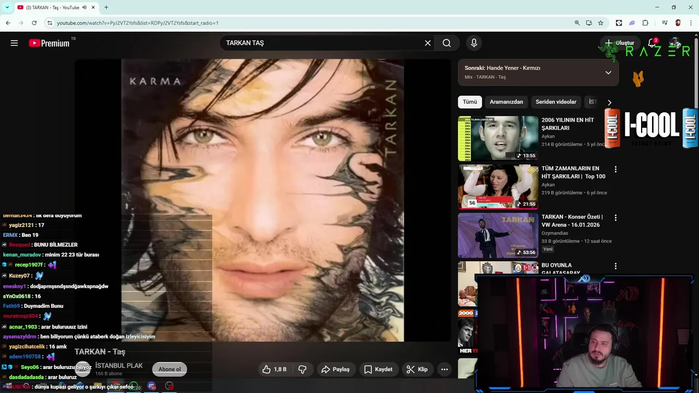Select the Aramanızdan filter chip
Viewport: 699px width, 393px height.
pyautogui.click(x=506, y=102)
